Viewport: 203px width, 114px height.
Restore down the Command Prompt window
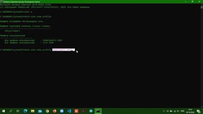[x=193, y=2]
